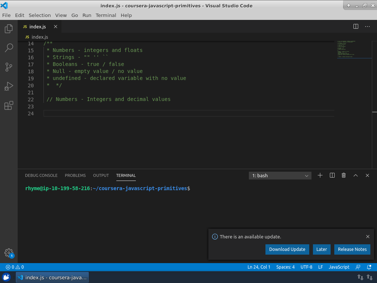Open the Source Control view
Image resolution: width=377 pixels, height=283 pixels.
9,67
